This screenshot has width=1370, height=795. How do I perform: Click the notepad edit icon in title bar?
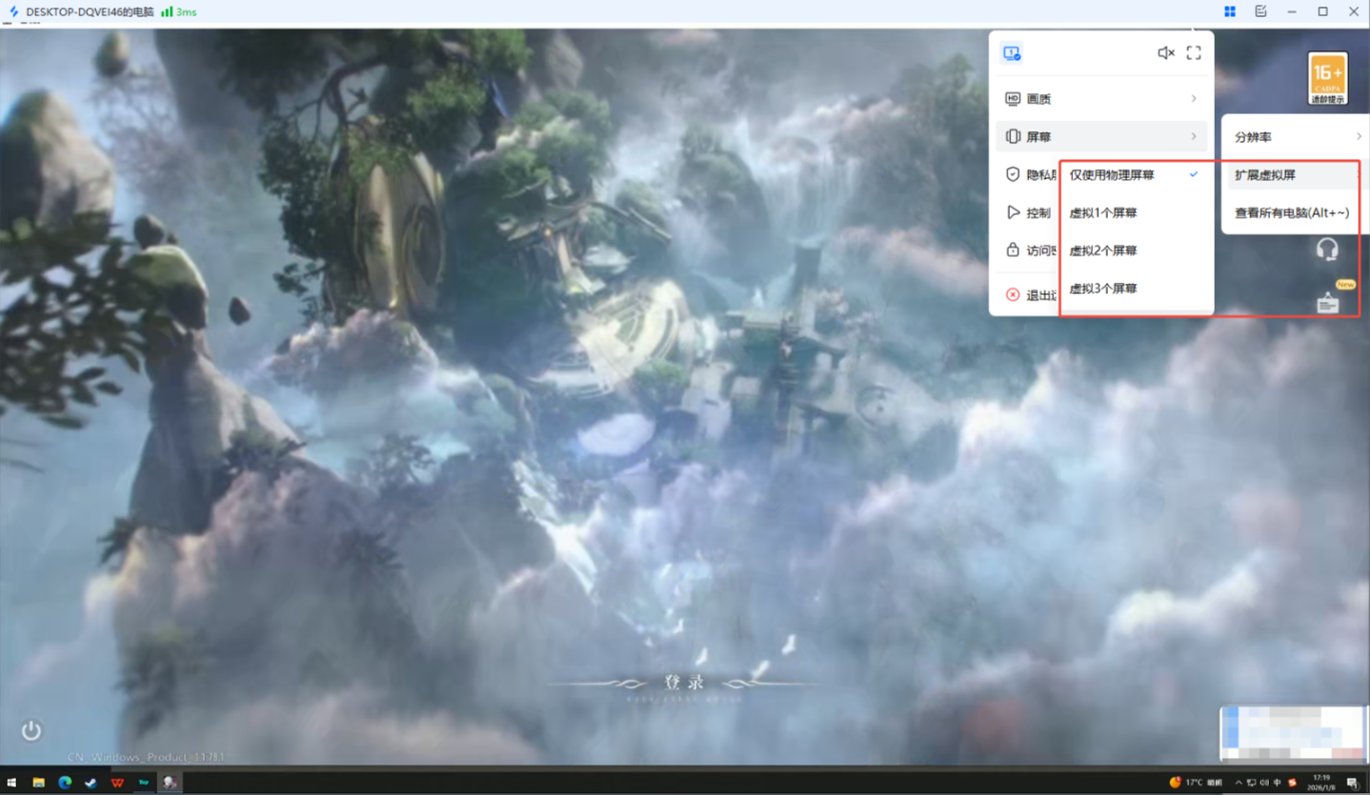click(1260, 11)
